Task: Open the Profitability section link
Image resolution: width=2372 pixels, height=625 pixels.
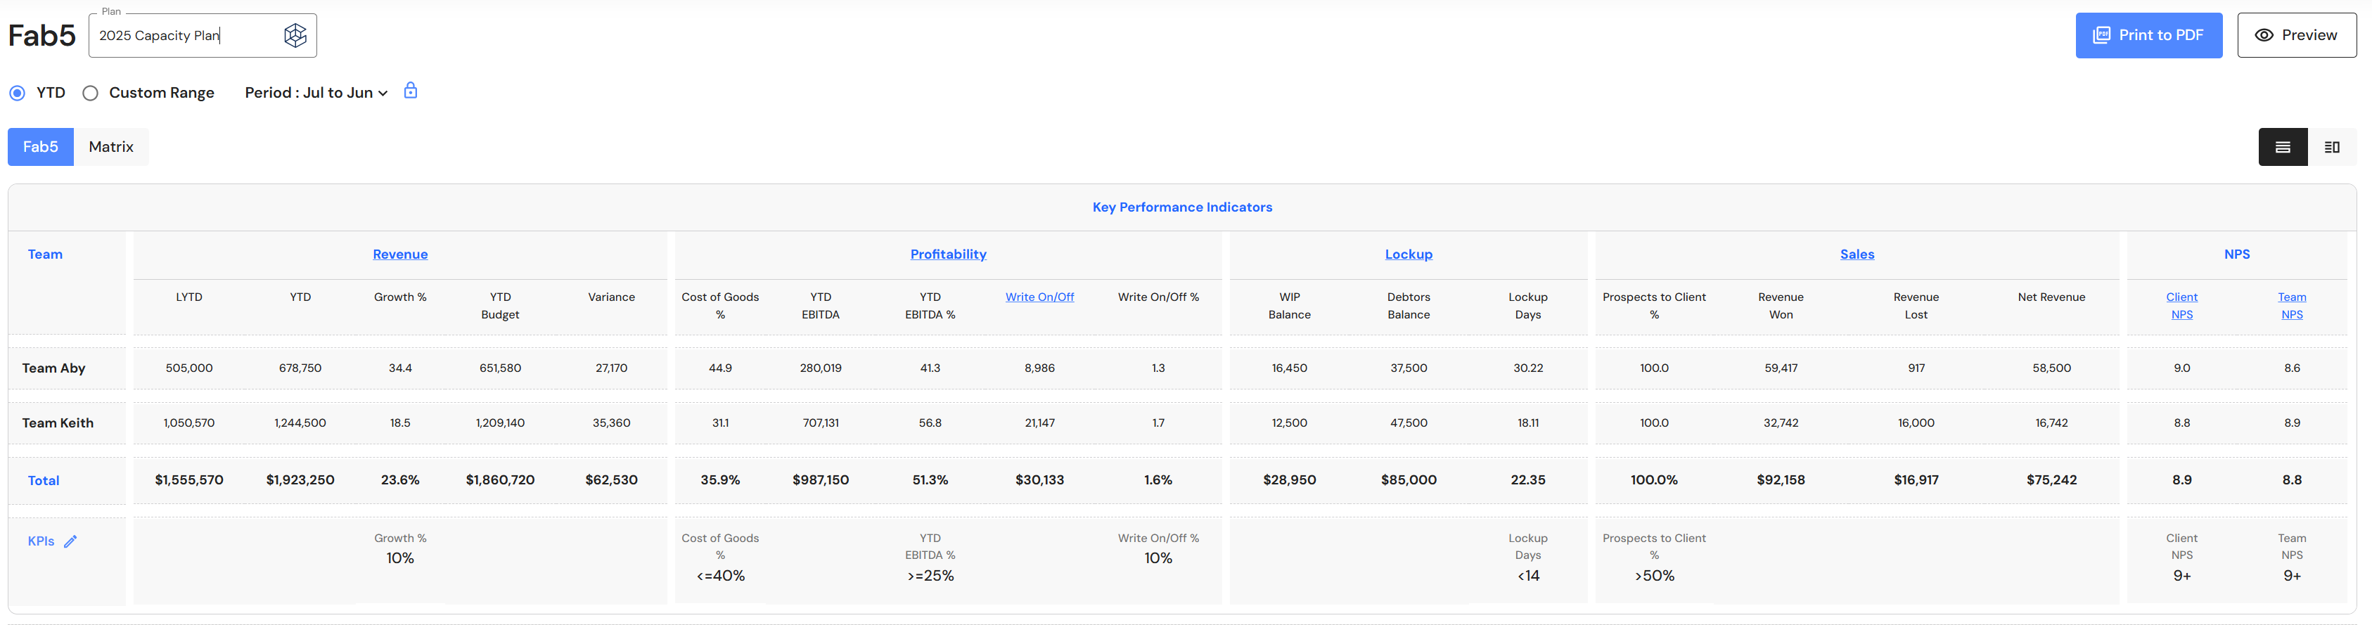Action: (949, 254)
